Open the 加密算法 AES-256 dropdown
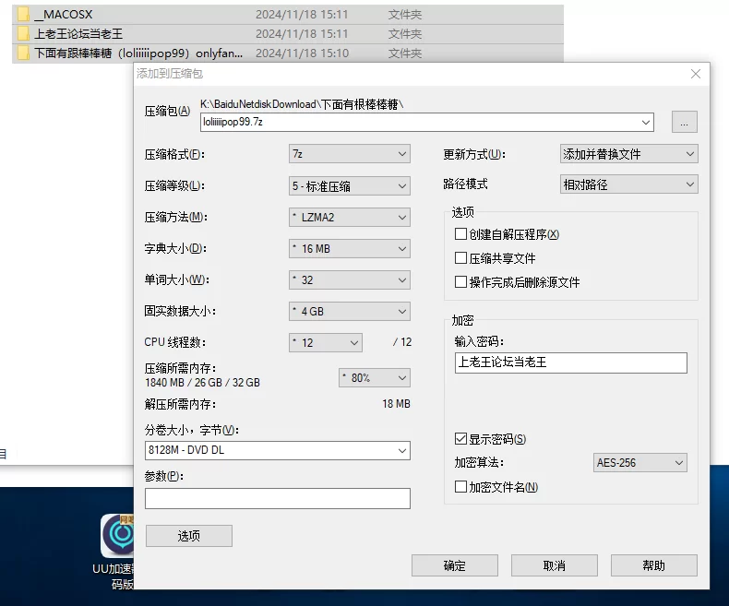729x606 pixels. (639, 462)
